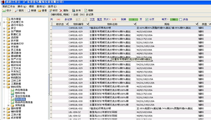Open the 查询(V) menu

[x=41, y=6]
